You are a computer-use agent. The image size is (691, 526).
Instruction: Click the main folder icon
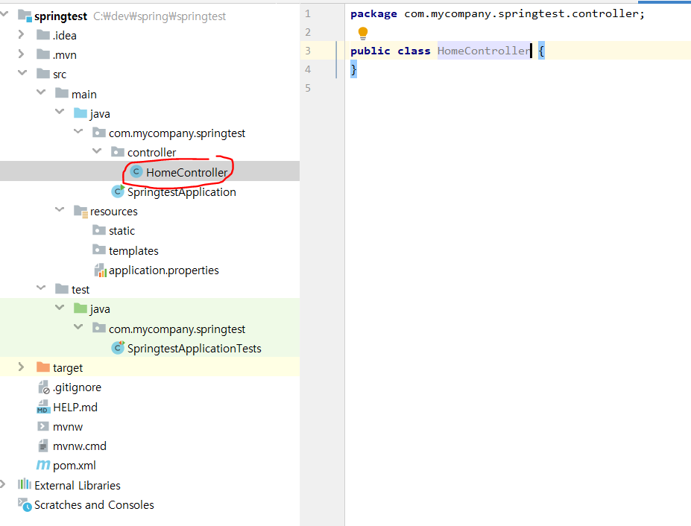pos(62,93)
